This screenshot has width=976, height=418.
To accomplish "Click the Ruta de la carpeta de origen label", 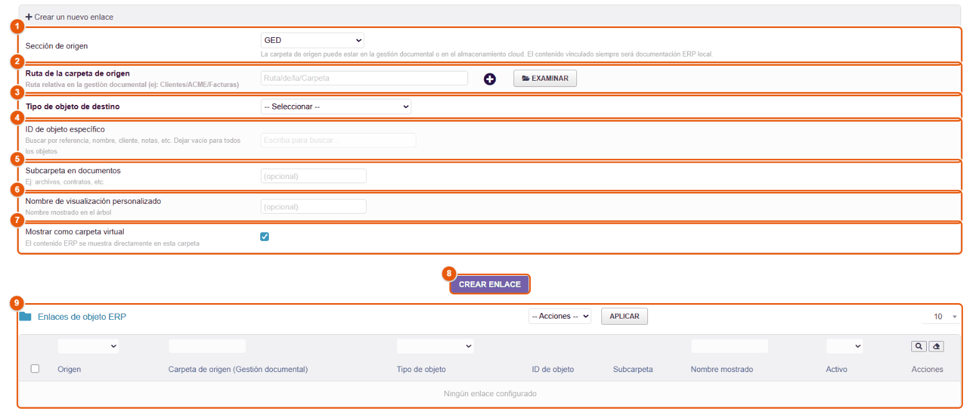I will (x=78, y=73).
